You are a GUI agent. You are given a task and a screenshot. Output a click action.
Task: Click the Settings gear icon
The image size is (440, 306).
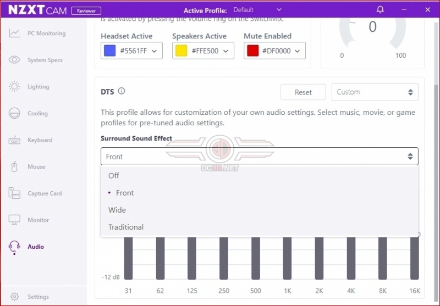[14, 297]
